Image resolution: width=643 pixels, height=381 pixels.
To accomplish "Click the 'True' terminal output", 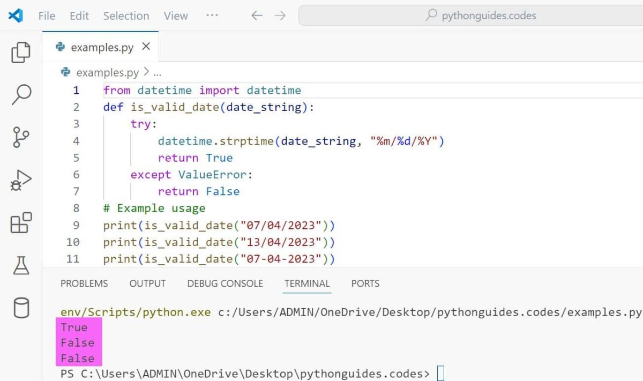I will point(74,327).
